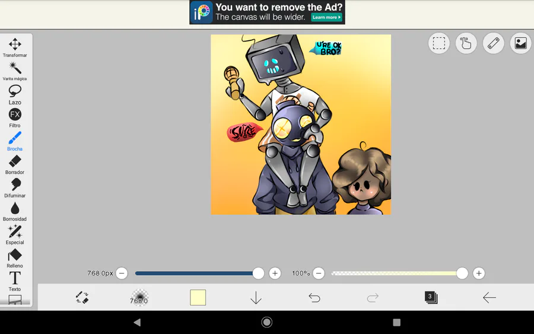Increase brush size with plus button

click(x=275, y=273)
